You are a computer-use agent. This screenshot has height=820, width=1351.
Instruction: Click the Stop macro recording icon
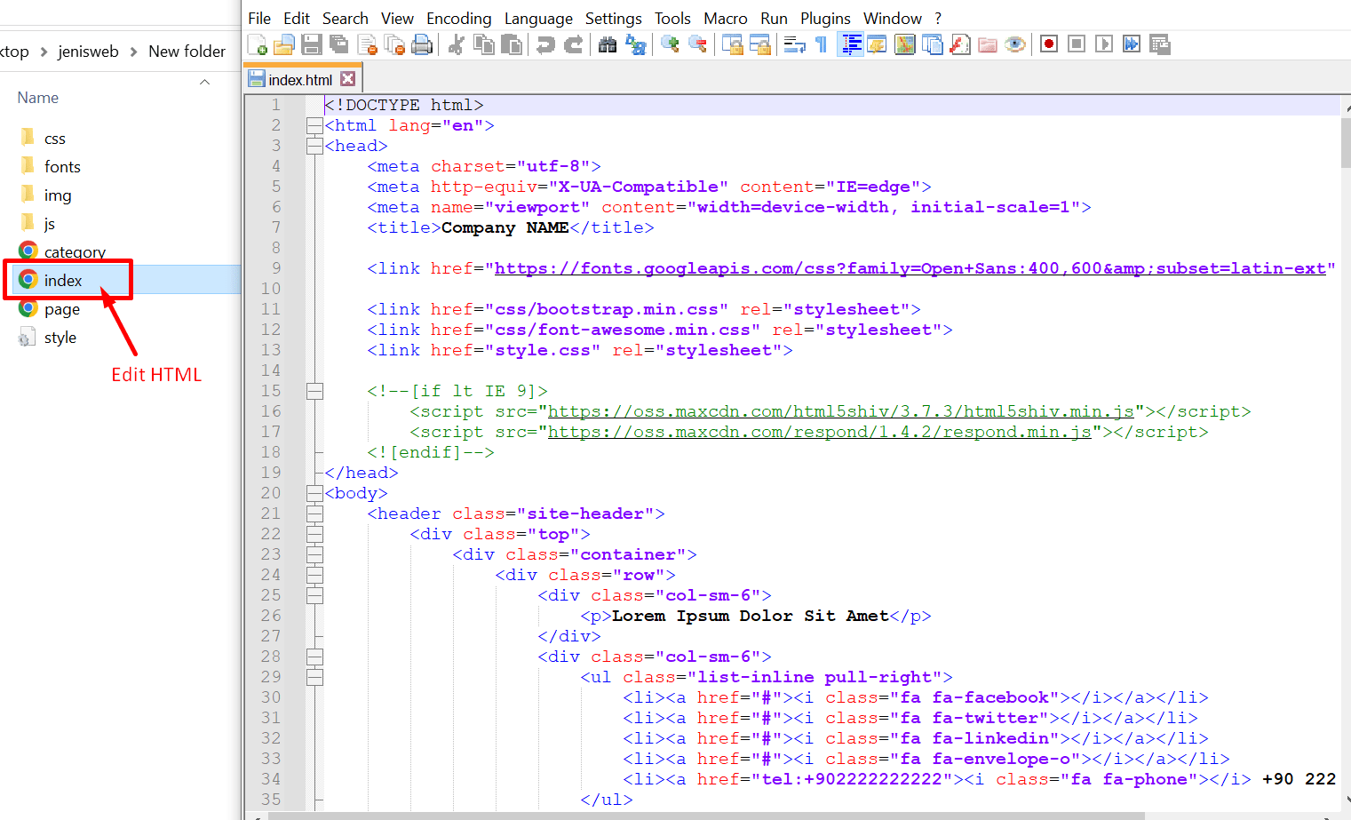click(1077, 44)
